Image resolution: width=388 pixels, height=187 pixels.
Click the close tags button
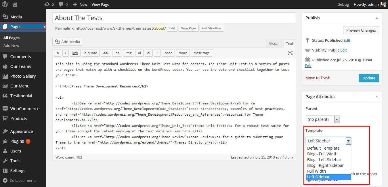pyautogui.click(x=201, y=53)
